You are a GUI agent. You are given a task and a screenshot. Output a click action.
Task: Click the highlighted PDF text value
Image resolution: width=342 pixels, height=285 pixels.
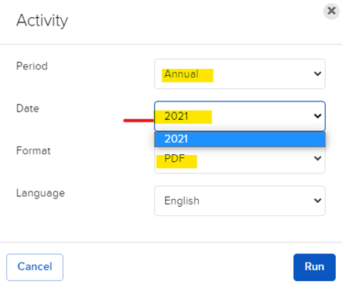click(x=175, y=159)
